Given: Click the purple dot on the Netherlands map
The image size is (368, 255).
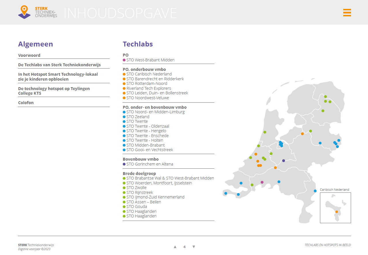Looking at the screenshot, I should [x=283, y=161].
